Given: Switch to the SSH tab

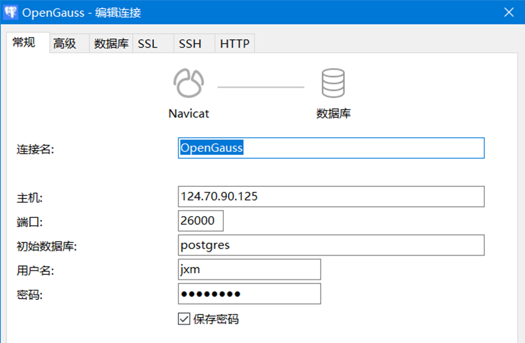Looking at the screenshot, I should (194, 44).
